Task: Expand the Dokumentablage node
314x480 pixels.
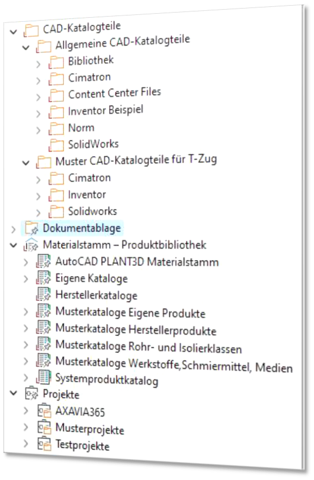Action: [x=13, y=229]
